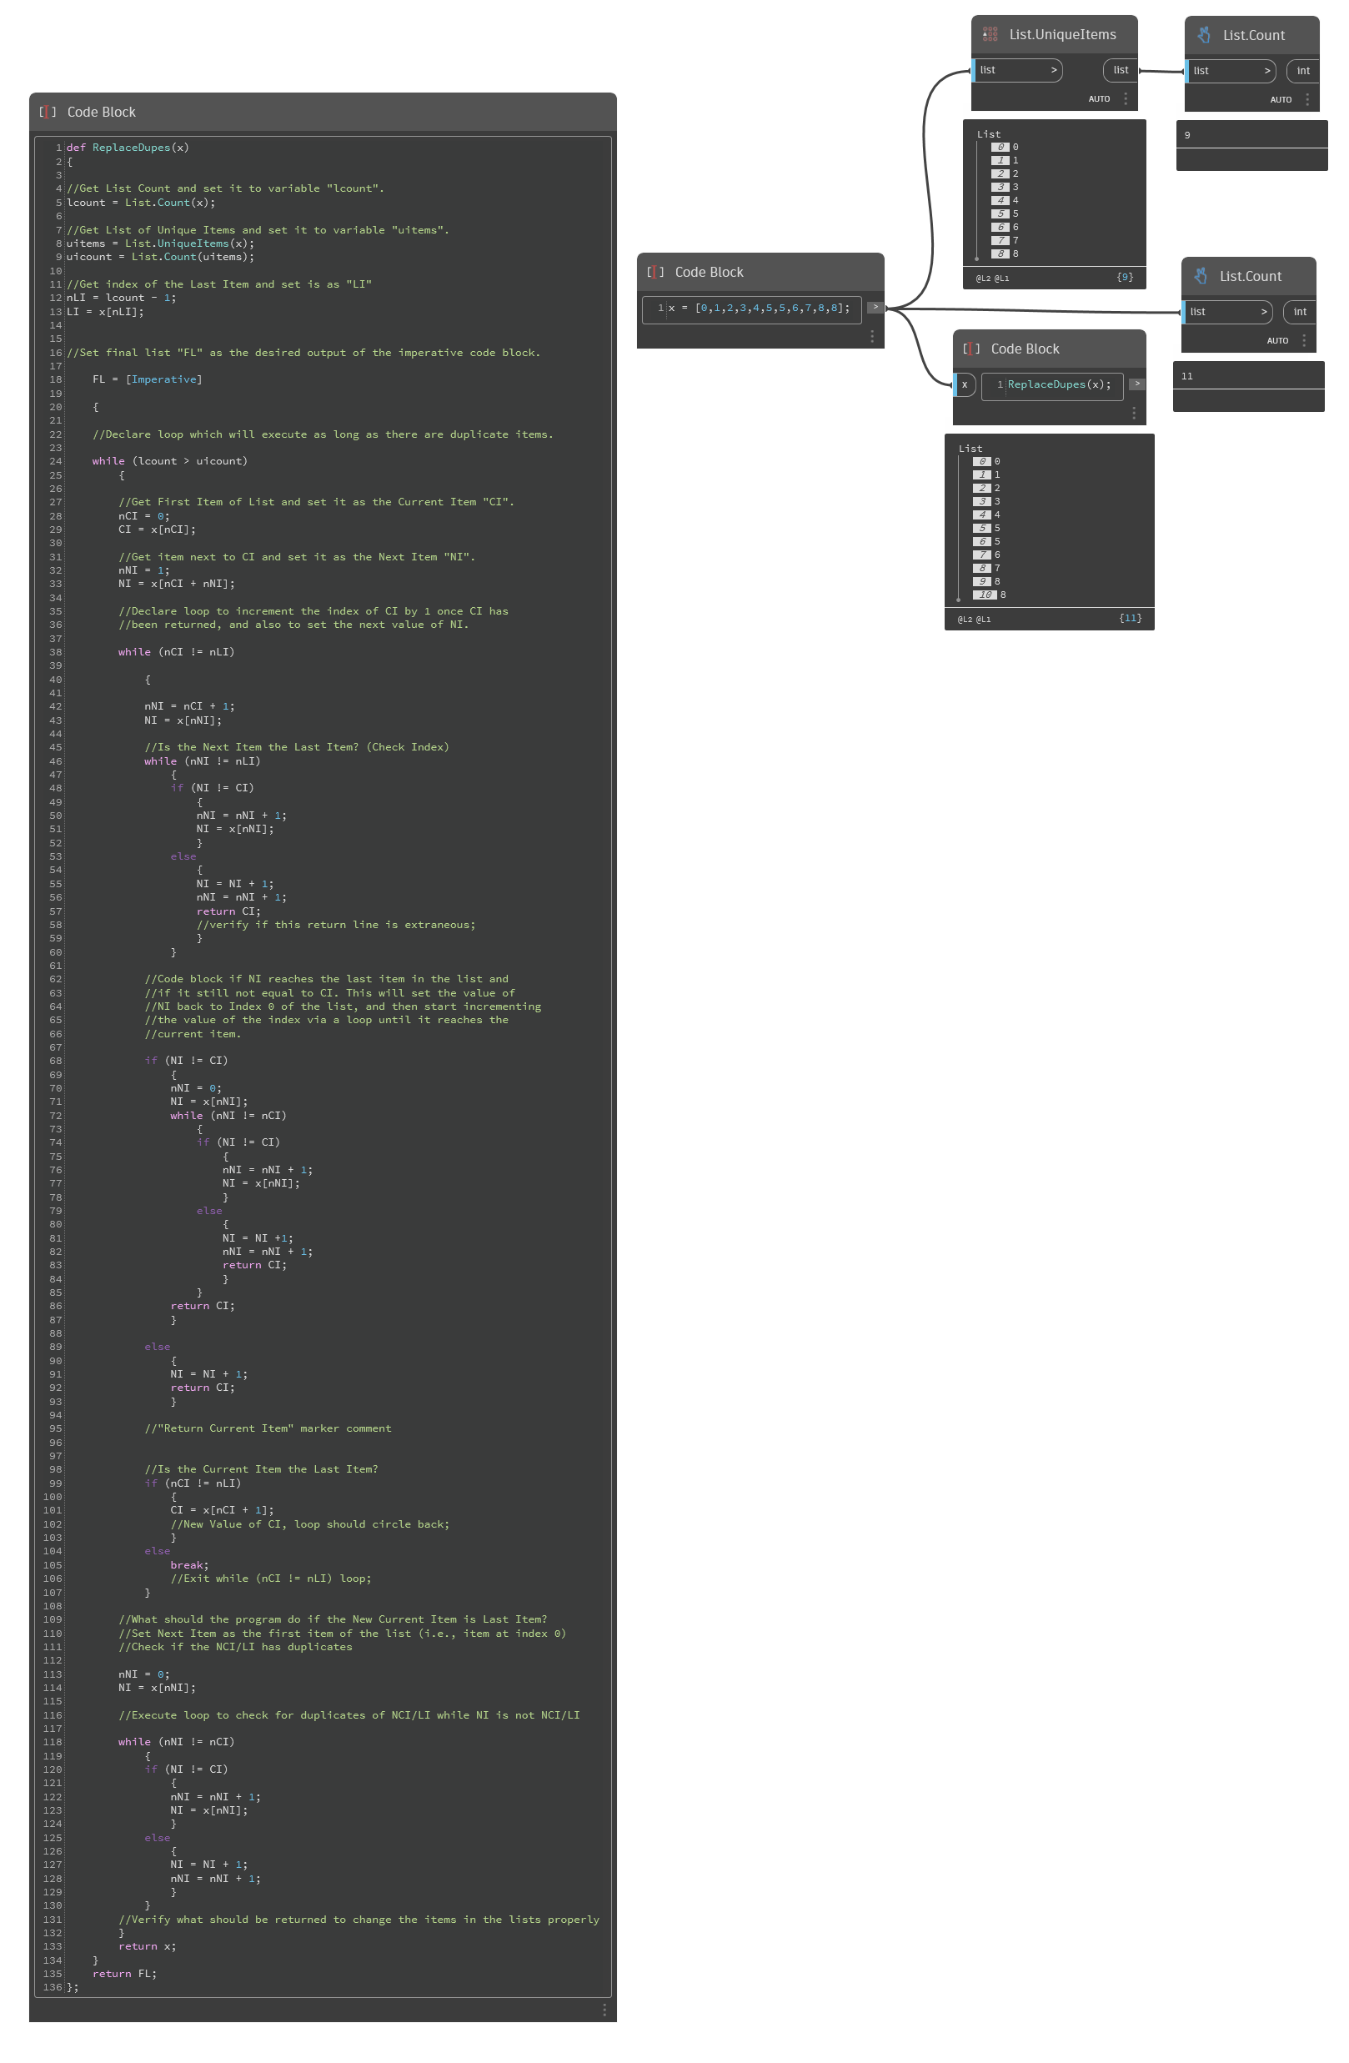
Task: Click the line "return x;"
Action: pyautogui.click(x=148, y=1947)
